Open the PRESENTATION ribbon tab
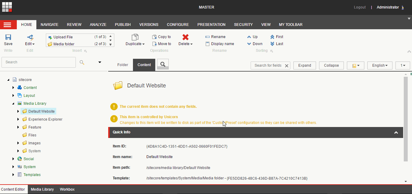 point(212,25)
